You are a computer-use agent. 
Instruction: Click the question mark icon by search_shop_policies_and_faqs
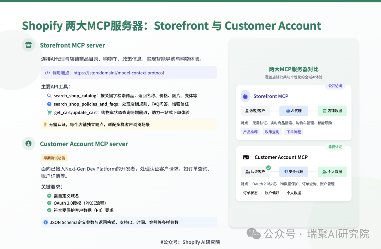point(49,104)
